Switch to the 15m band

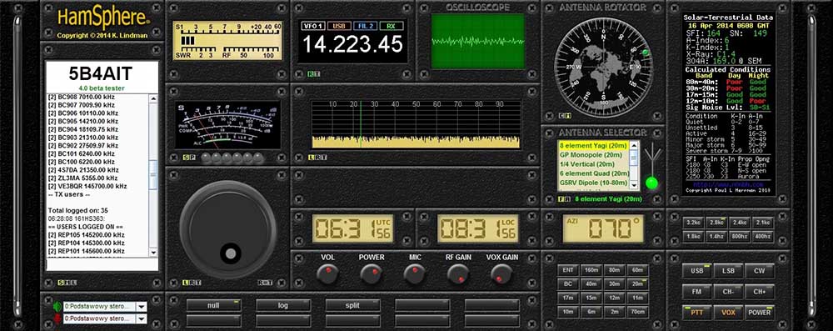click(591, 298)
